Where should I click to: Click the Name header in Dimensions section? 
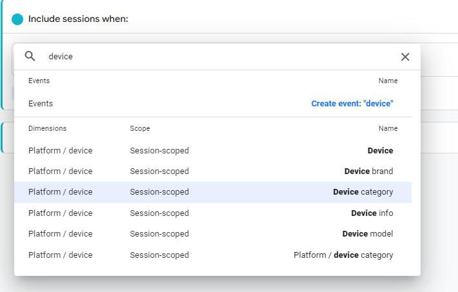[x=388, y=128]
